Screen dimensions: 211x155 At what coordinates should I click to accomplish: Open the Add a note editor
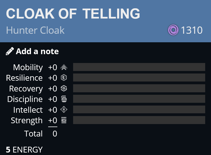point(32,51)
